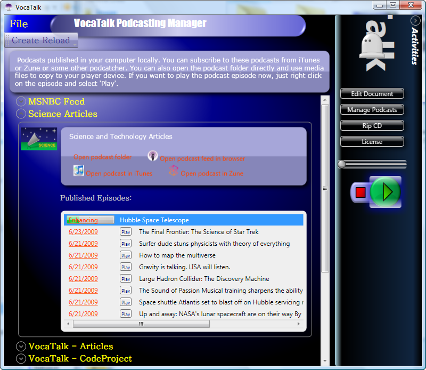Click the podcast feed microphone icon
426x370 pixels.
[153, 156]
